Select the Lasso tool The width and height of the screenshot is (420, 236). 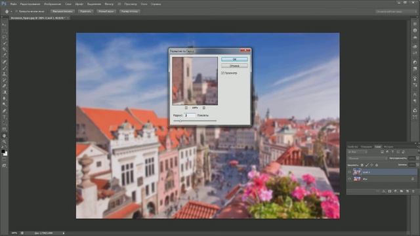pos(4,37)
